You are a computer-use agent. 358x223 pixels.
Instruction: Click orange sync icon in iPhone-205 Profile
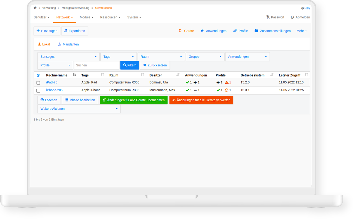(227, 90)
